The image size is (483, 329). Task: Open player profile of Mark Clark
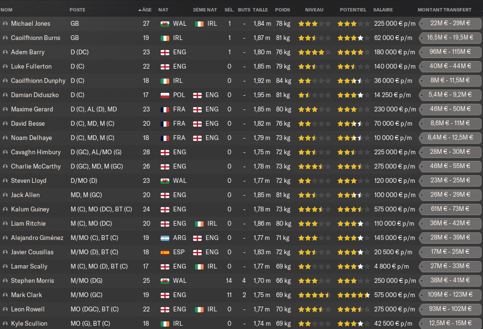coord(27,295)
